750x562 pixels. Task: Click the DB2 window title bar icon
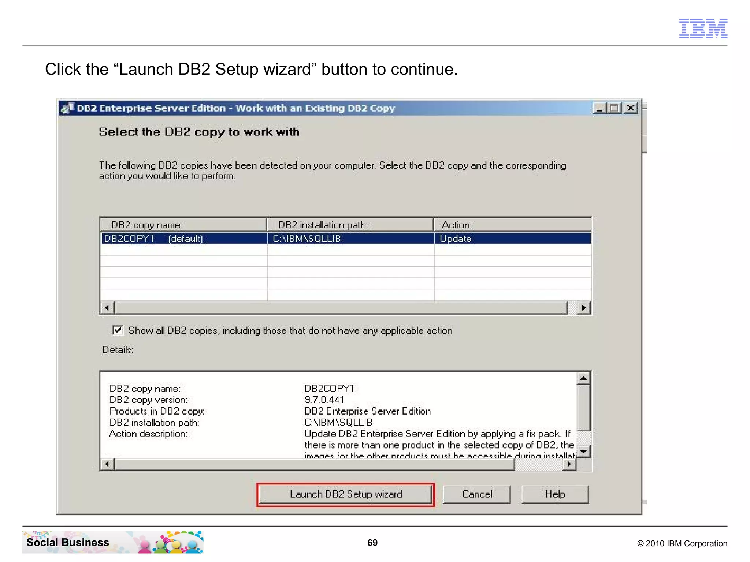coord(68,108)
